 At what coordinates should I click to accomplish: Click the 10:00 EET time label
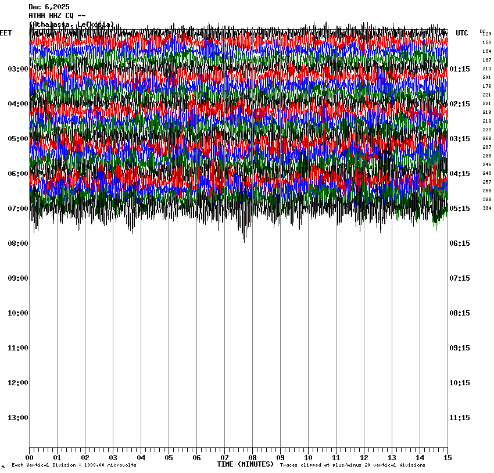click(x=18, y=313)
